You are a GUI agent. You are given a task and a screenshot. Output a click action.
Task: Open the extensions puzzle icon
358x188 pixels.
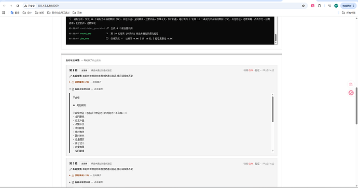pos(320,6)
